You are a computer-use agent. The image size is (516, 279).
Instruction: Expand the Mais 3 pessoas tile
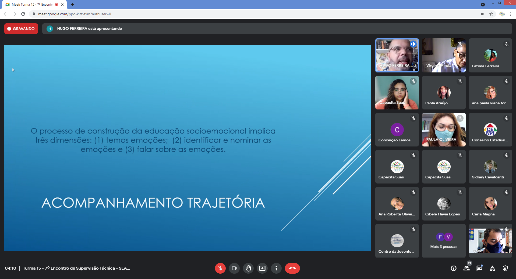[x=444, y=241]
